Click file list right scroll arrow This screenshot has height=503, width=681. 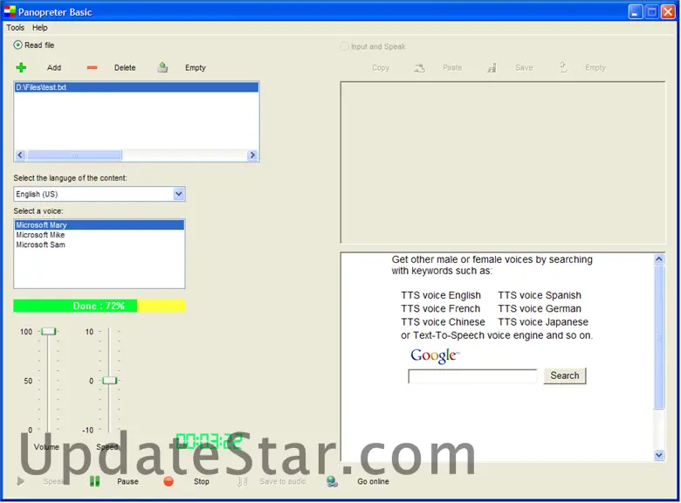(x=252, y=155)
